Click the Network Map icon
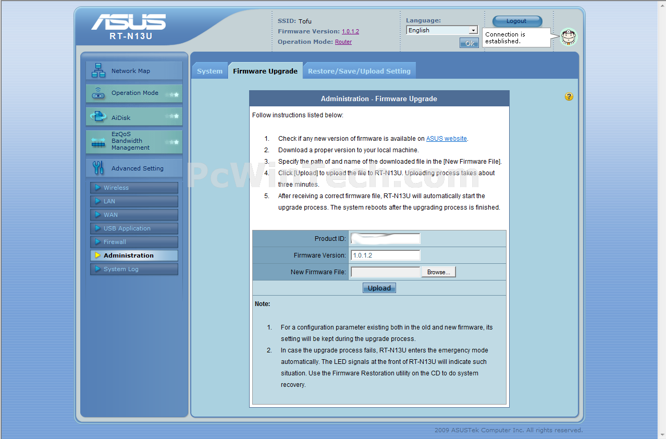The image size is (666, 439). click(98, 70)
